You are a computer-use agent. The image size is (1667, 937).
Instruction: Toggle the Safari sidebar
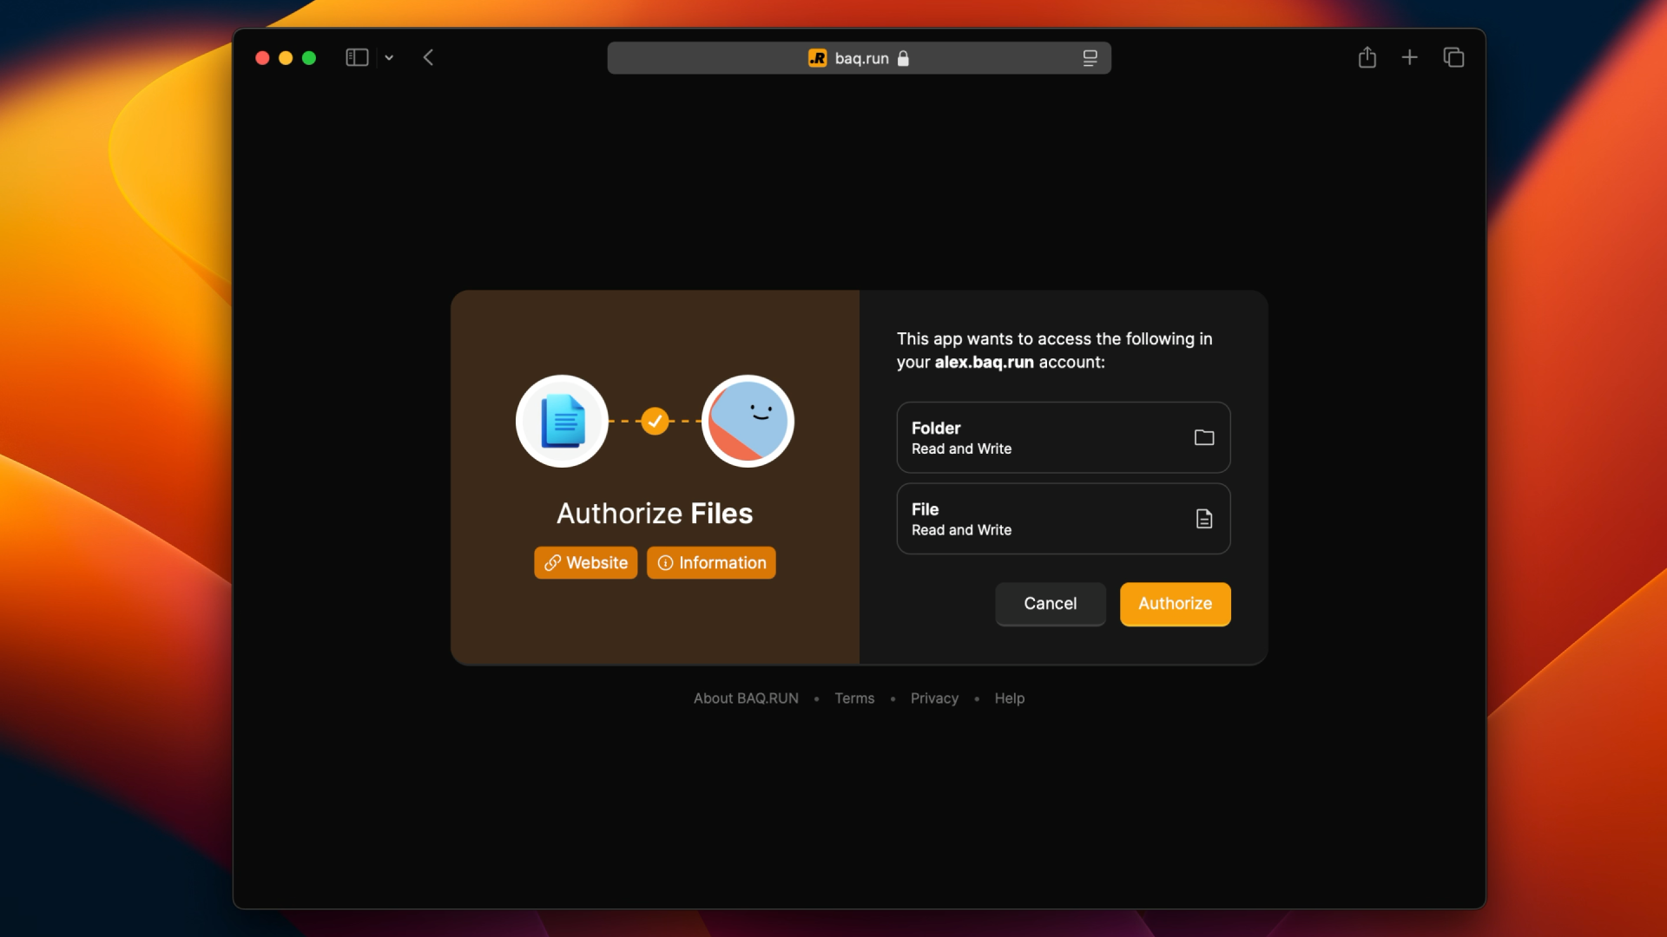click(357, 57)
